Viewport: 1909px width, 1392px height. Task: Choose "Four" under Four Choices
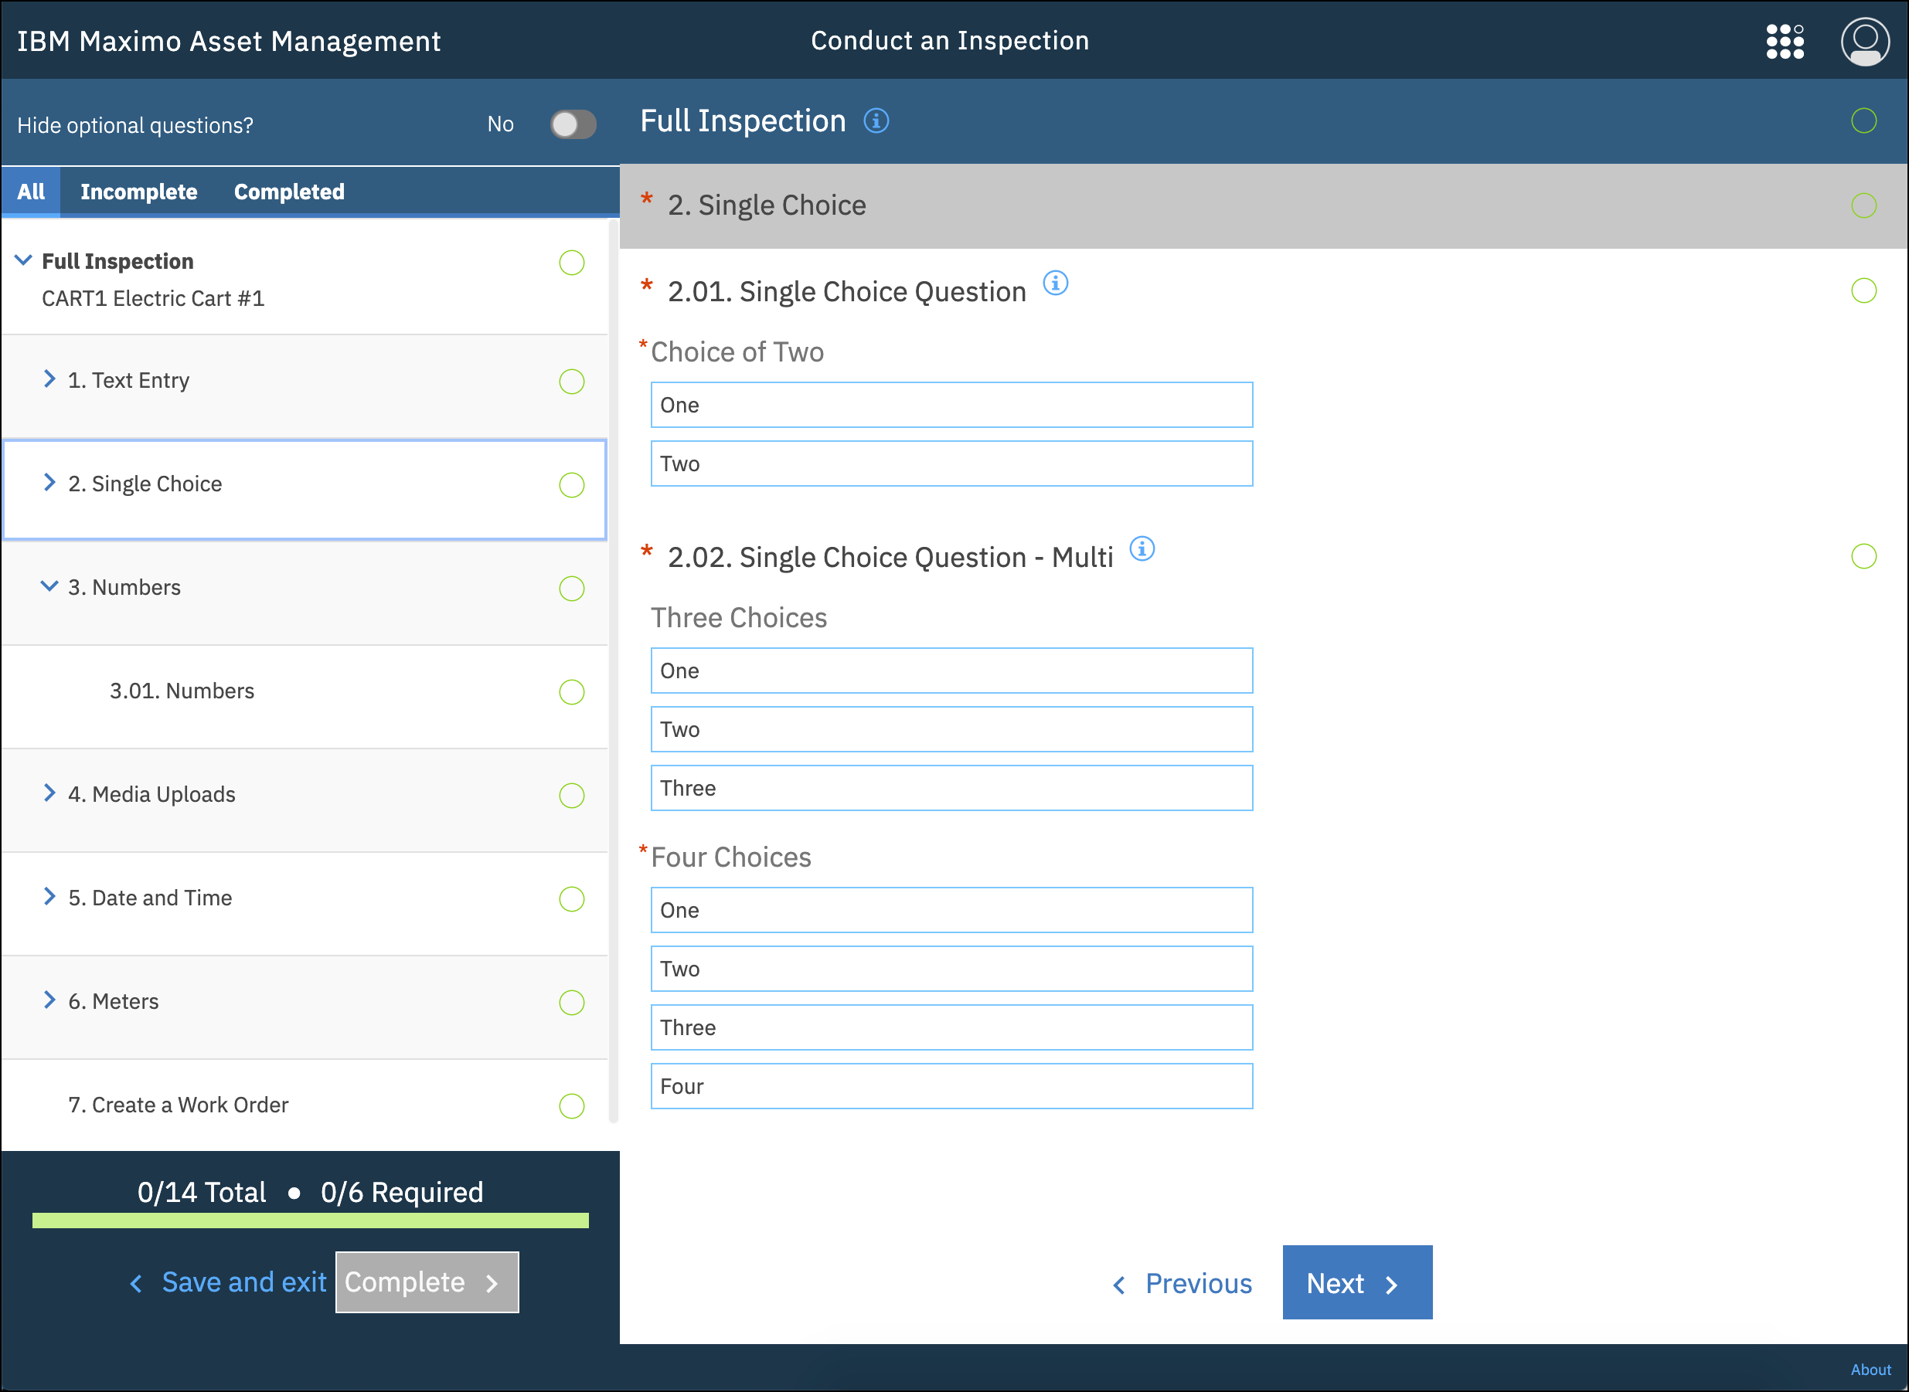(x=951, y=1087)
